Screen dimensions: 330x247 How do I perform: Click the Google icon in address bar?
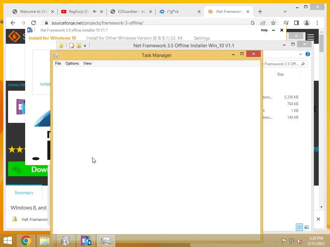point(253,23)
